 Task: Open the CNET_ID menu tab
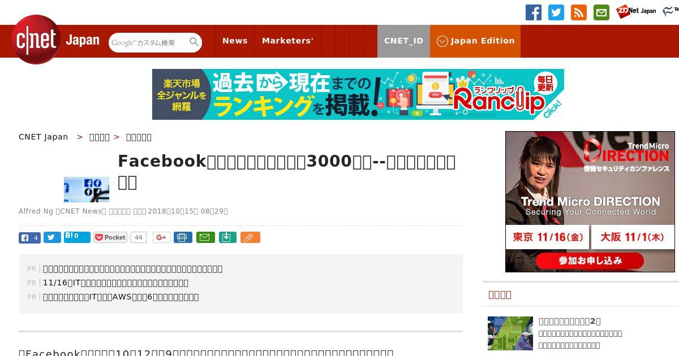(x=403, y=41)
